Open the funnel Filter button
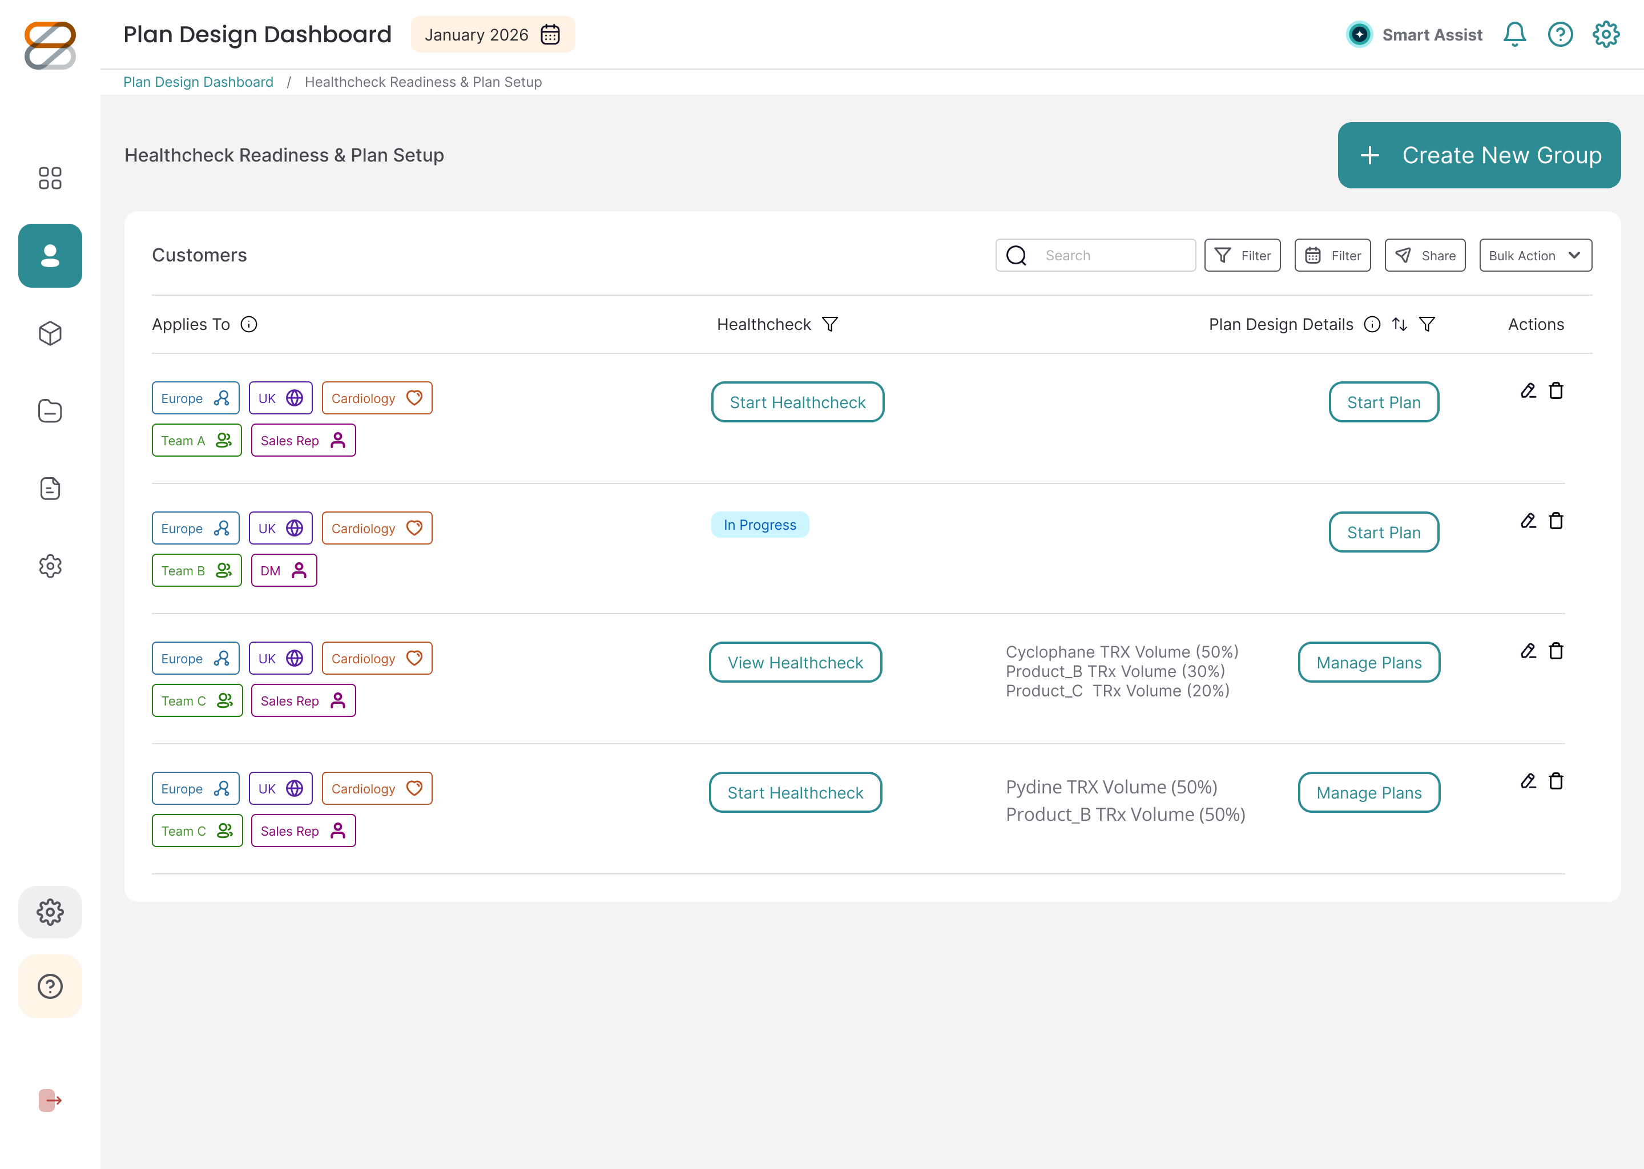The height and width of the screenshot is (1169, 1644). pyautogui.click(x=1242, y=256)
